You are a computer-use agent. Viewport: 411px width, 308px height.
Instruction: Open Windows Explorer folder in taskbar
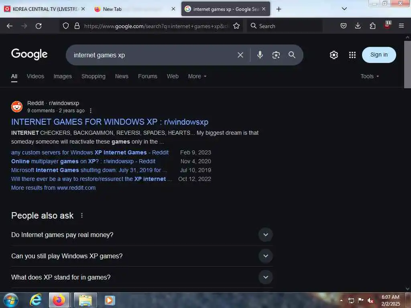coord(85,300)
